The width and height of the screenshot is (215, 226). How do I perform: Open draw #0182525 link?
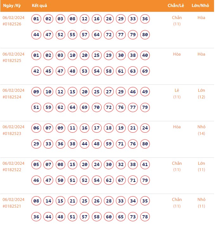[12, 60]
